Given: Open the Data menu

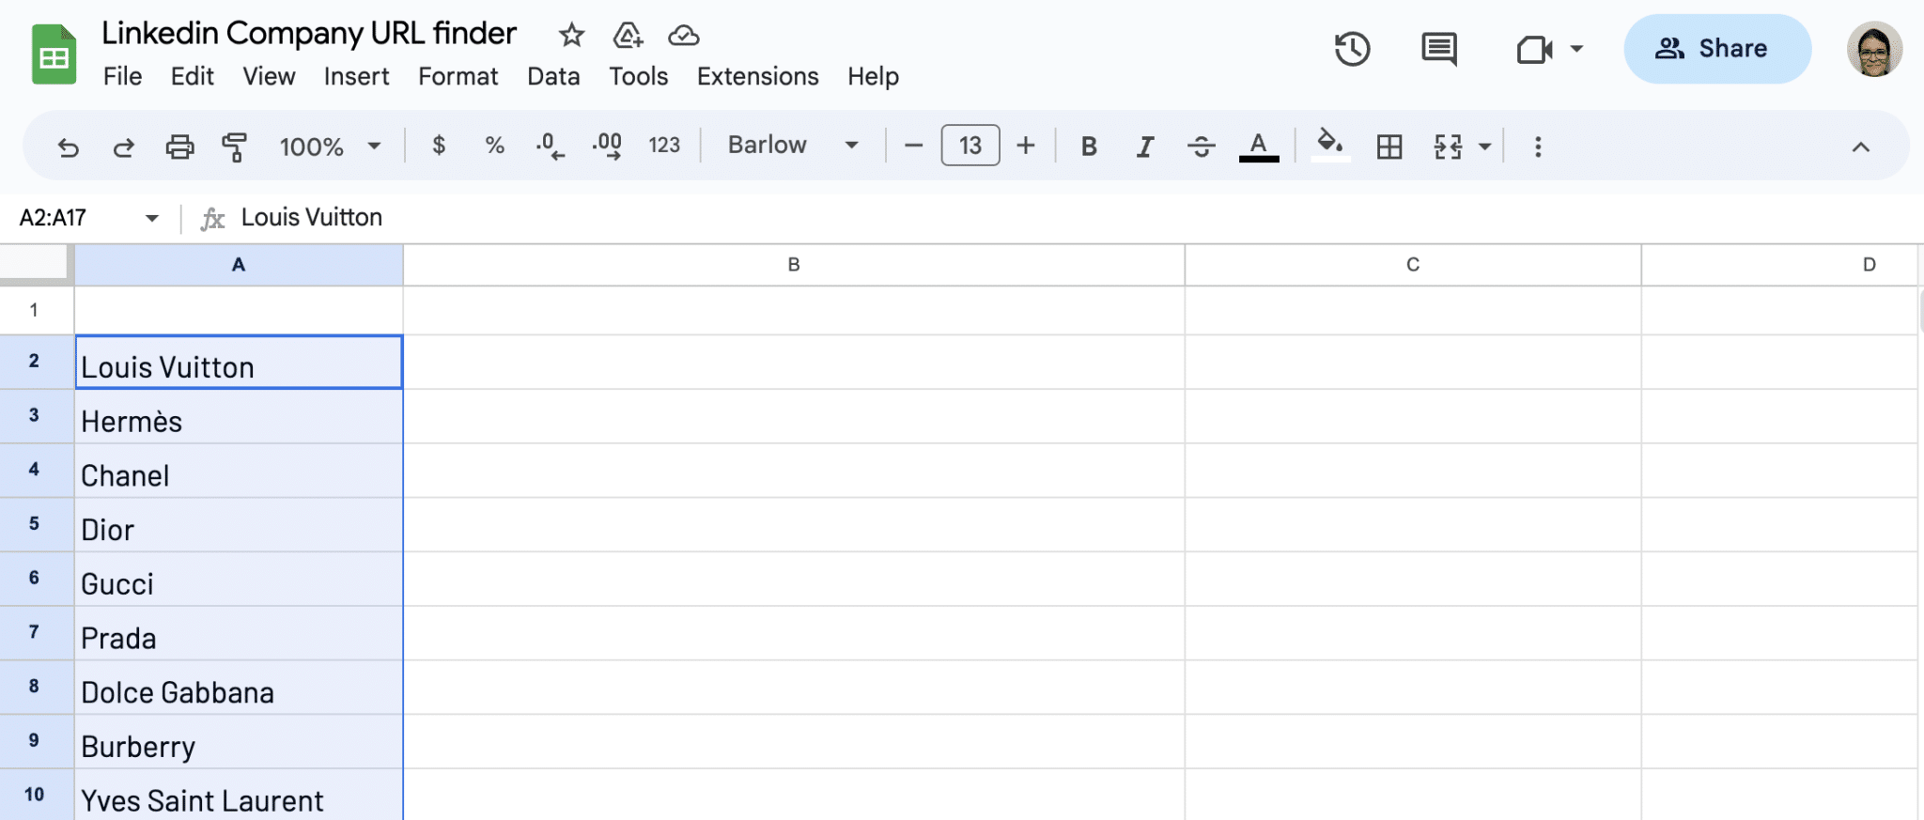Looking at the screenshot, I should (553, 76).
